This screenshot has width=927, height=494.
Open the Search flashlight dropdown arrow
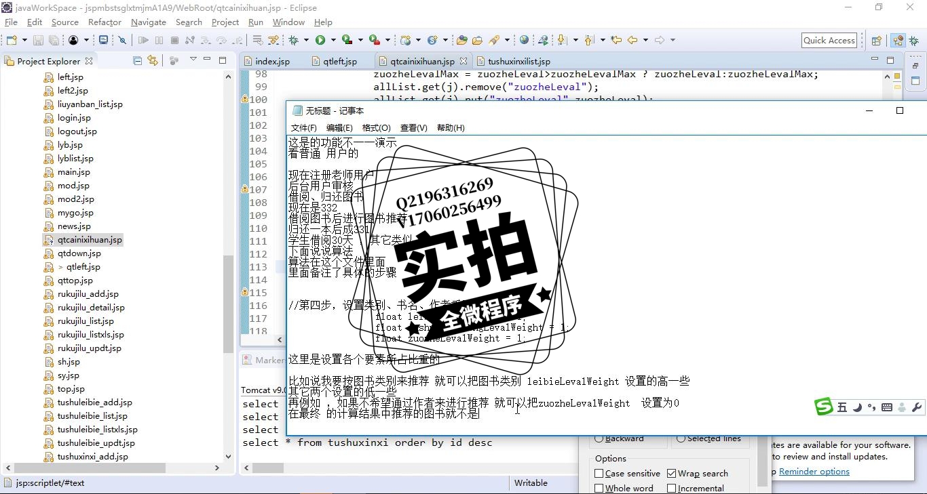[x=507, y=40]
